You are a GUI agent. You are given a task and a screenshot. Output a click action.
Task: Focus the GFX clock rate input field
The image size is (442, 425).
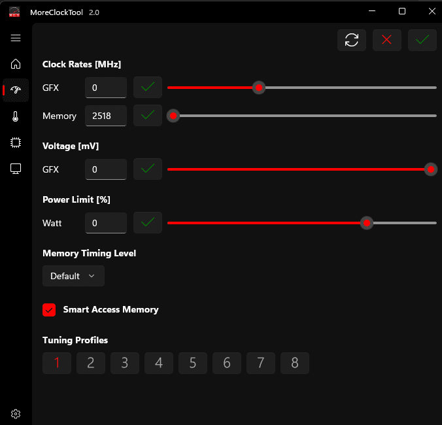[106, 88]
